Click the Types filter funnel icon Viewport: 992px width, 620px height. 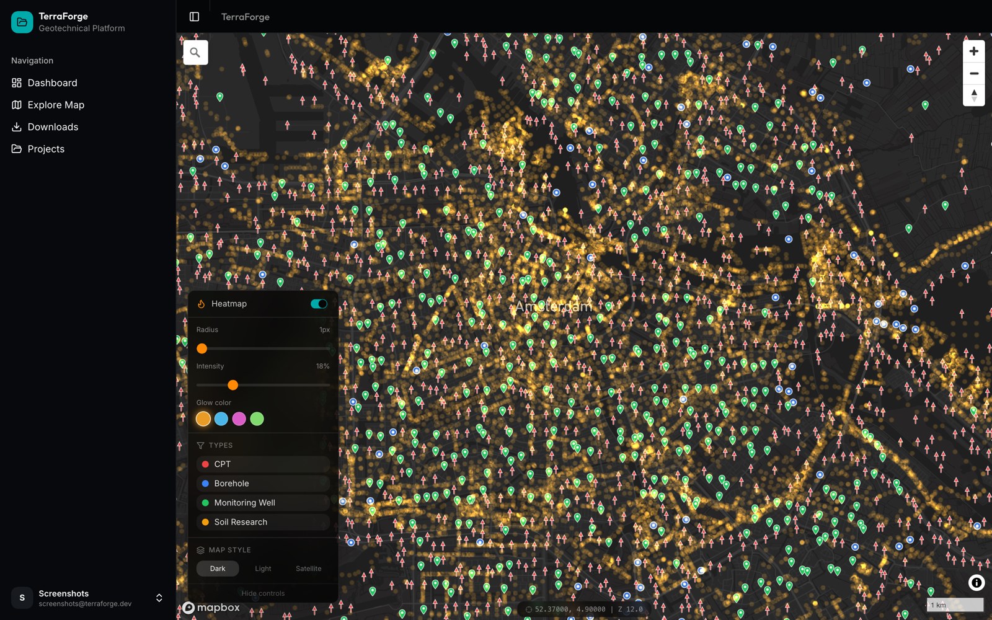200,445
